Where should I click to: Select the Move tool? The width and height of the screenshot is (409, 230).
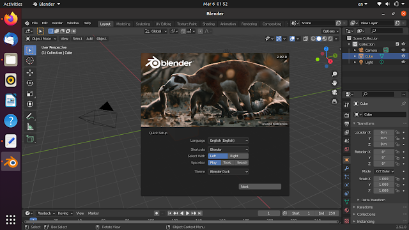[x=30, y=73]
